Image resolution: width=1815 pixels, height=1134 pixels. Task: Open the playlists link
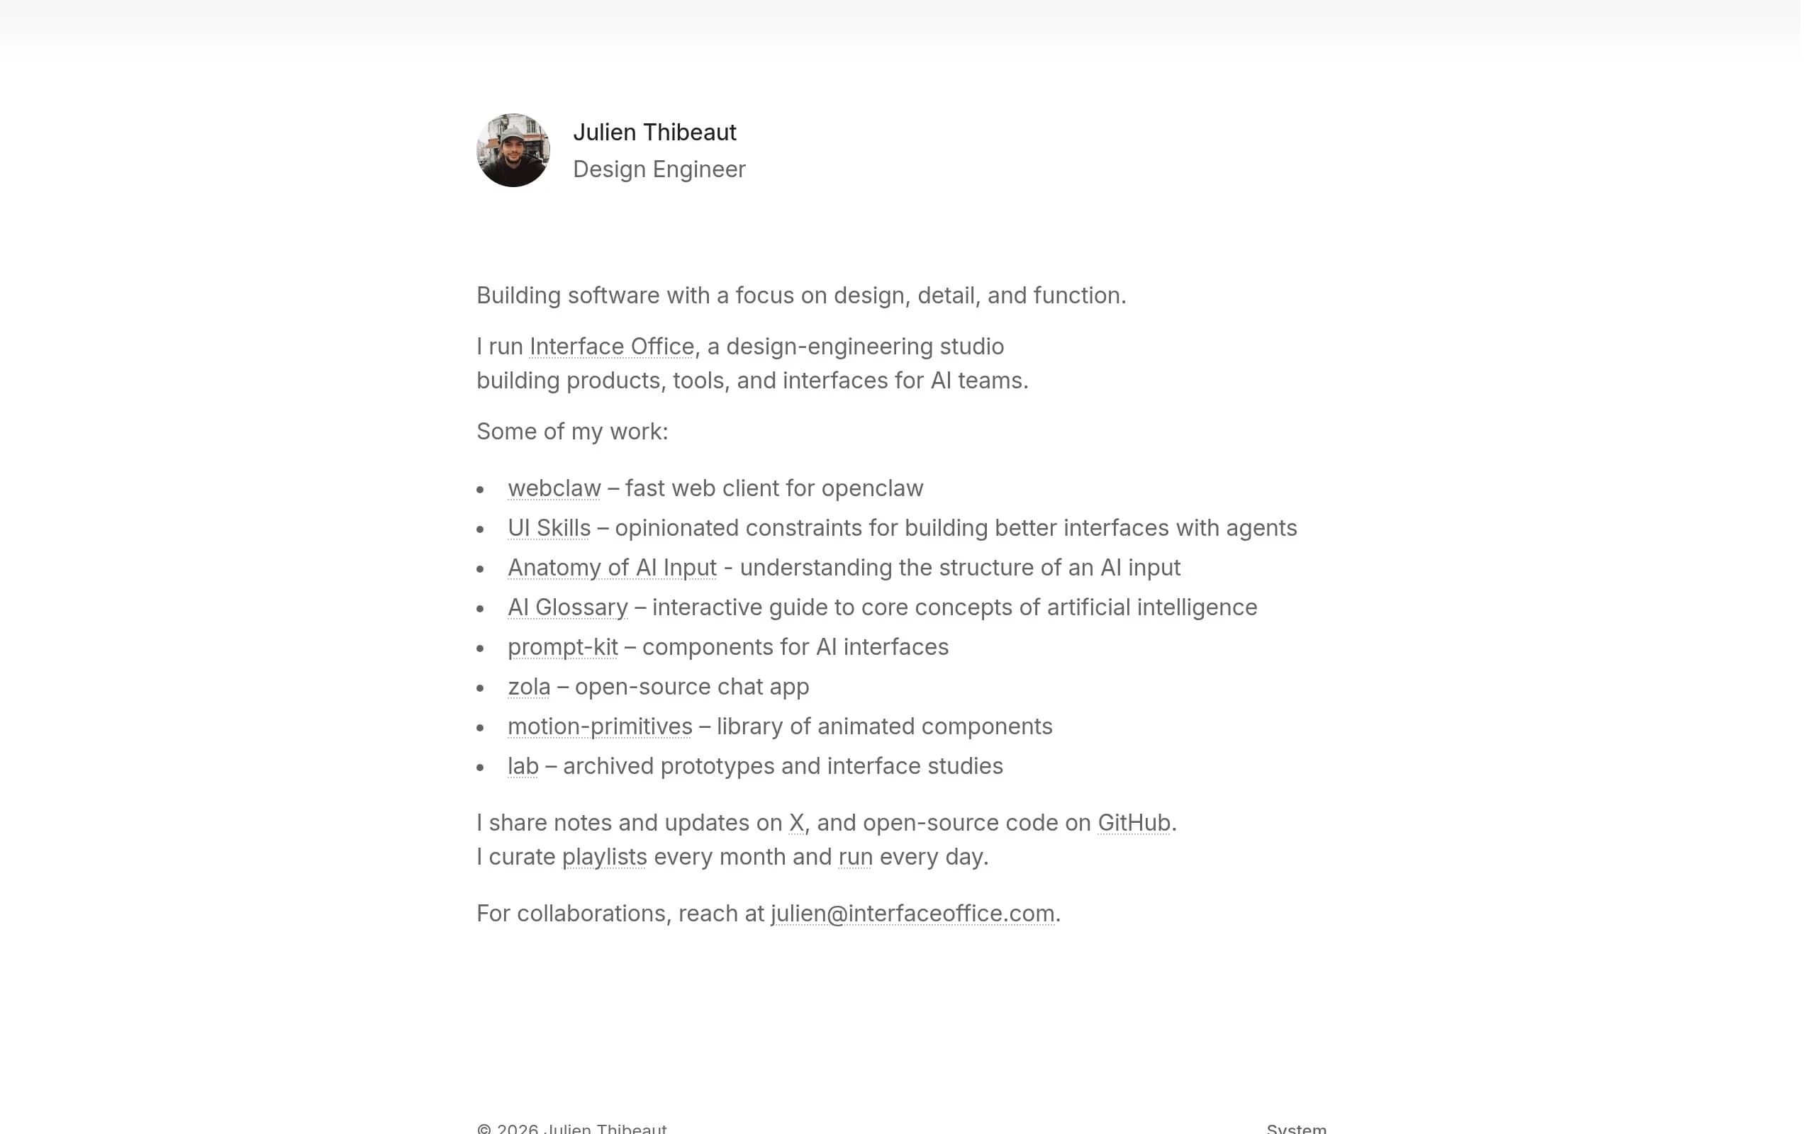coord(604,856)
